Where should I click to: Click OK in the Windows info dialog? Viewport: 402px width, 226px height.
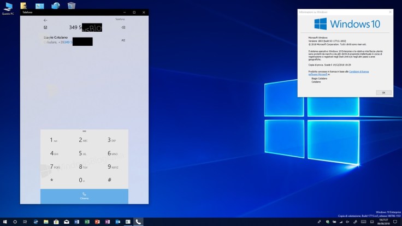383,93
